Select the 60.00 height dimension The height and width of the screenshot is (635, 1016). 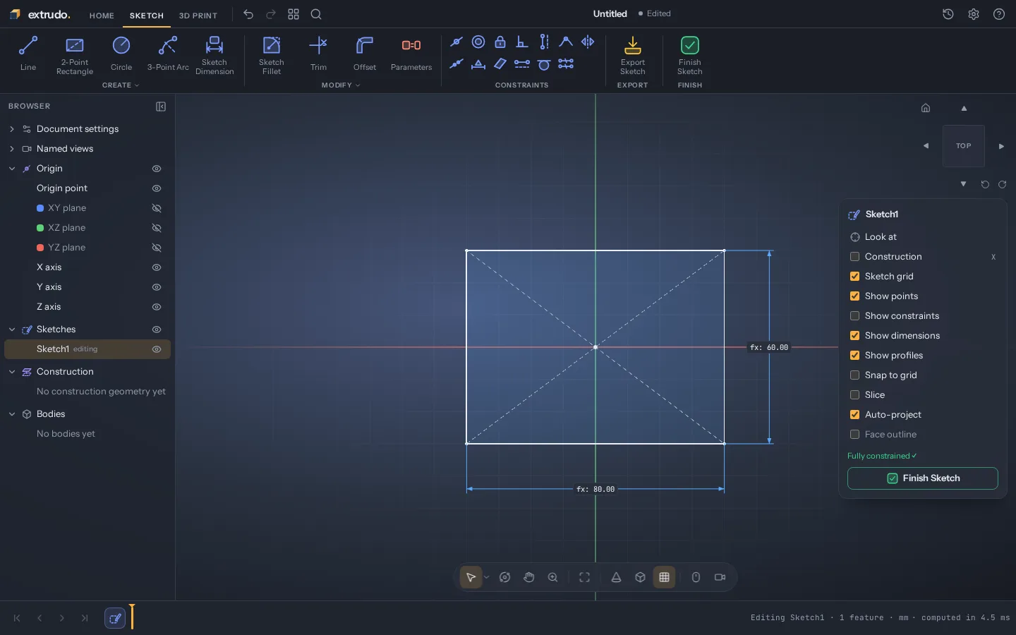(769, 347)
